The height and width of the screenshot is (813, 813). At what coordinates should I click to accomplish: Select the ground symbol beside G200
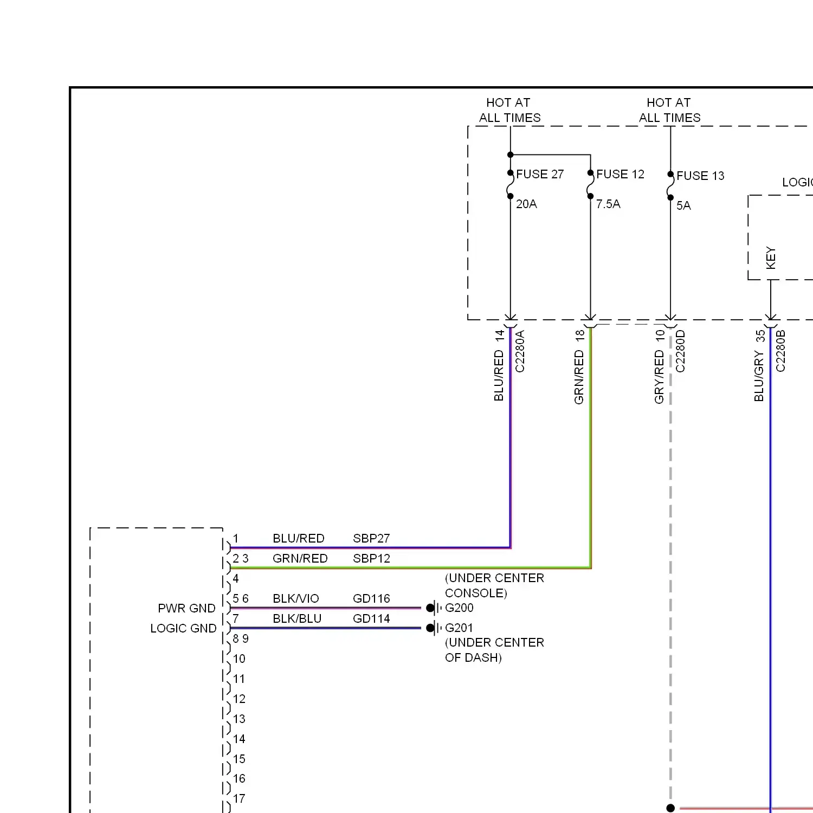[434, 608]
